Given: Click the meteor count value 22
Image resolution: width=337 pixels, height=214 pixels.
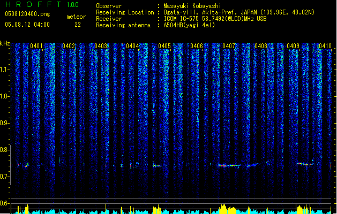Looking at the screenshot, I should tap(78, 25).
